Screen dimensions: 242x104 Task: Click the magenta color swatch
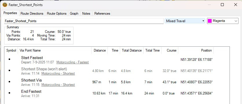pyautogui.click(x=210, y=21)
